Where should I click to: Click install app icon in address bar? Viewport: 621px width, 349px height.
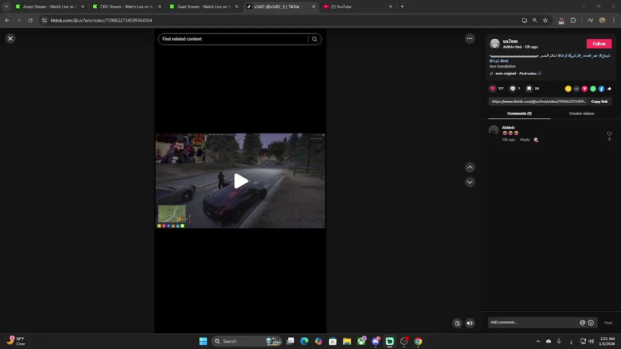point(524,20)
